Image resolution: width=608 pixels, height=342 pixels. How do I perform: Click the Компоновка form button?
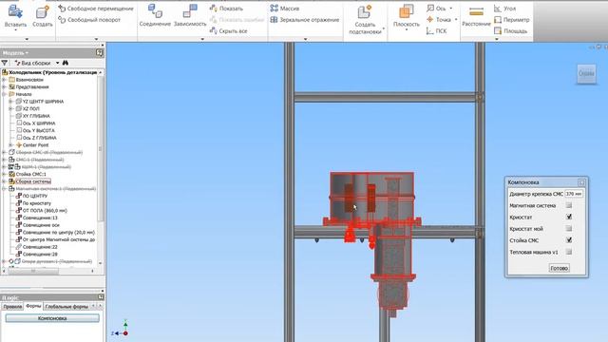point(52,318)
